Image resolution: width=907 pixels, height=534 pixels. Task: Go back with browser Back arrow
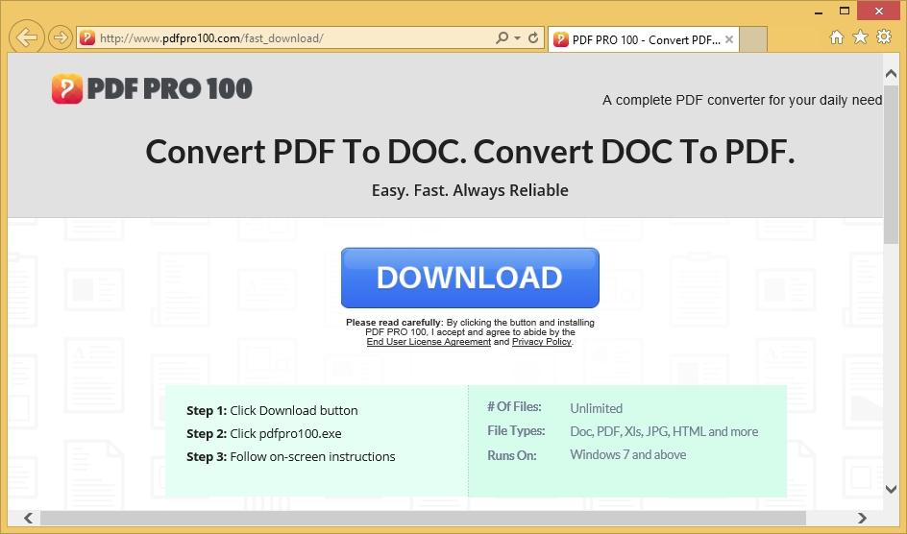[27, 38]
